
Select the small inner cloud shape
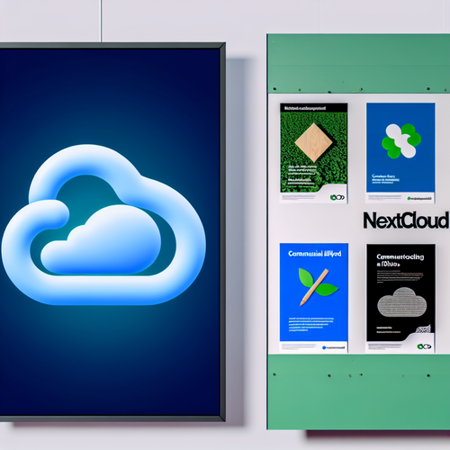point(101,239)
